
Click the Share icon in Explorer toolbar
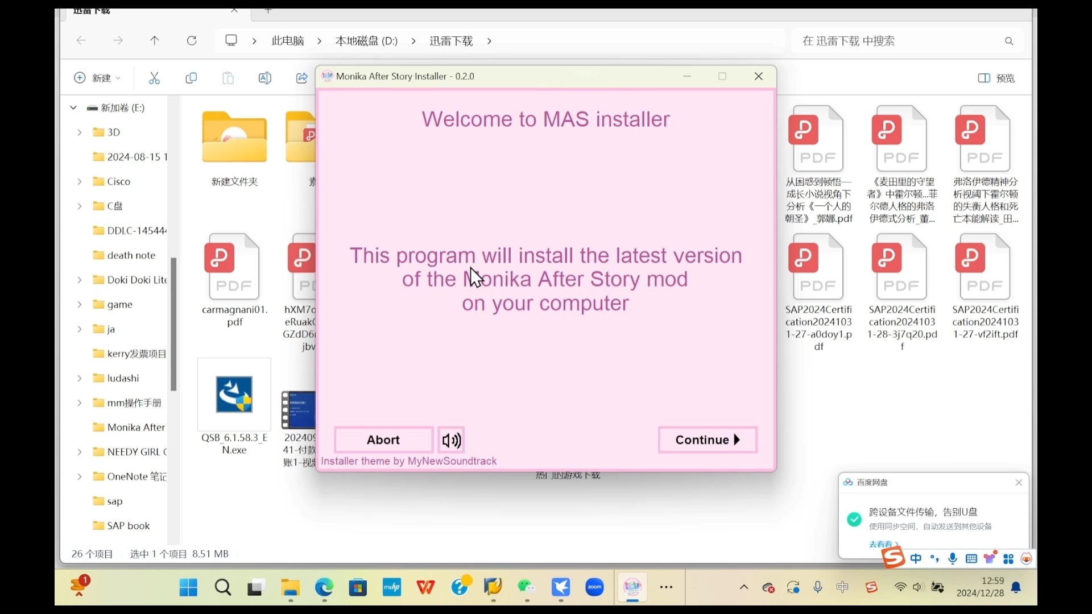coord(302,78)
